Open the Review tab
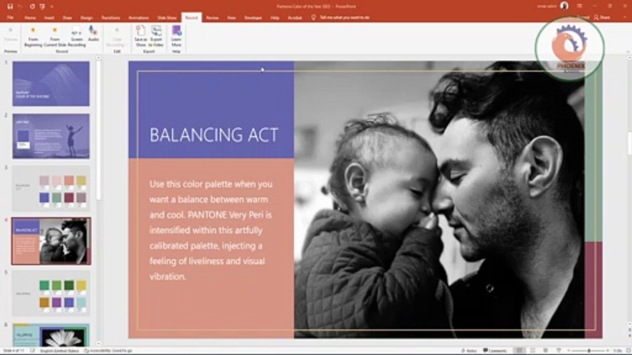Screen dimensions: 632x355 [212, 18]
